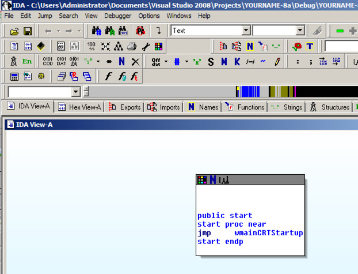
Task: Open the Text search type dropdown
Action: tap(246, 30)
